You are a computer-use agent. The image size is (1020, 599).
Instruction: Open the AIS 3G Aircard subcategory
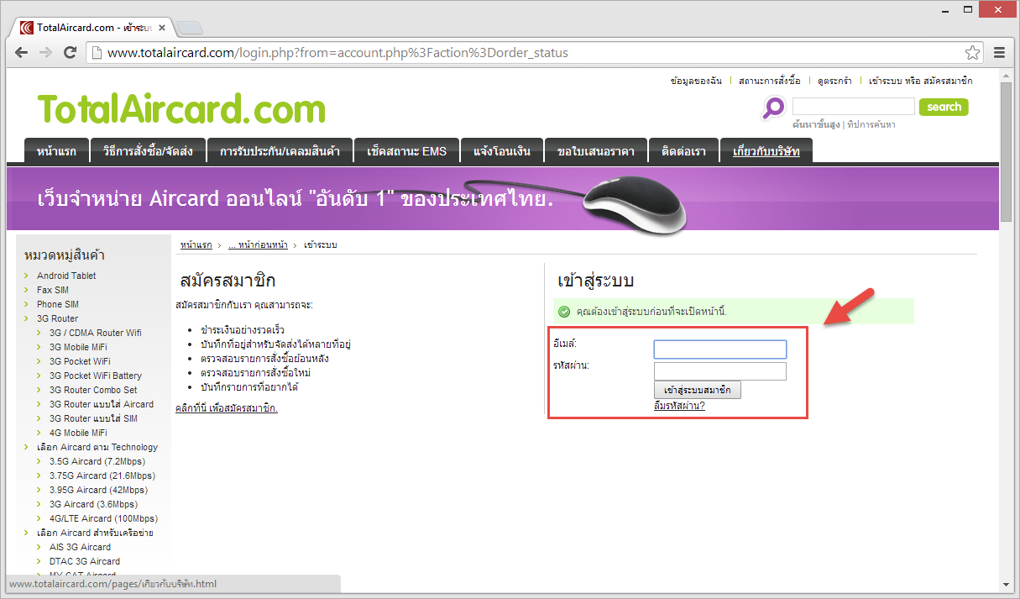(x=80, y=547)
